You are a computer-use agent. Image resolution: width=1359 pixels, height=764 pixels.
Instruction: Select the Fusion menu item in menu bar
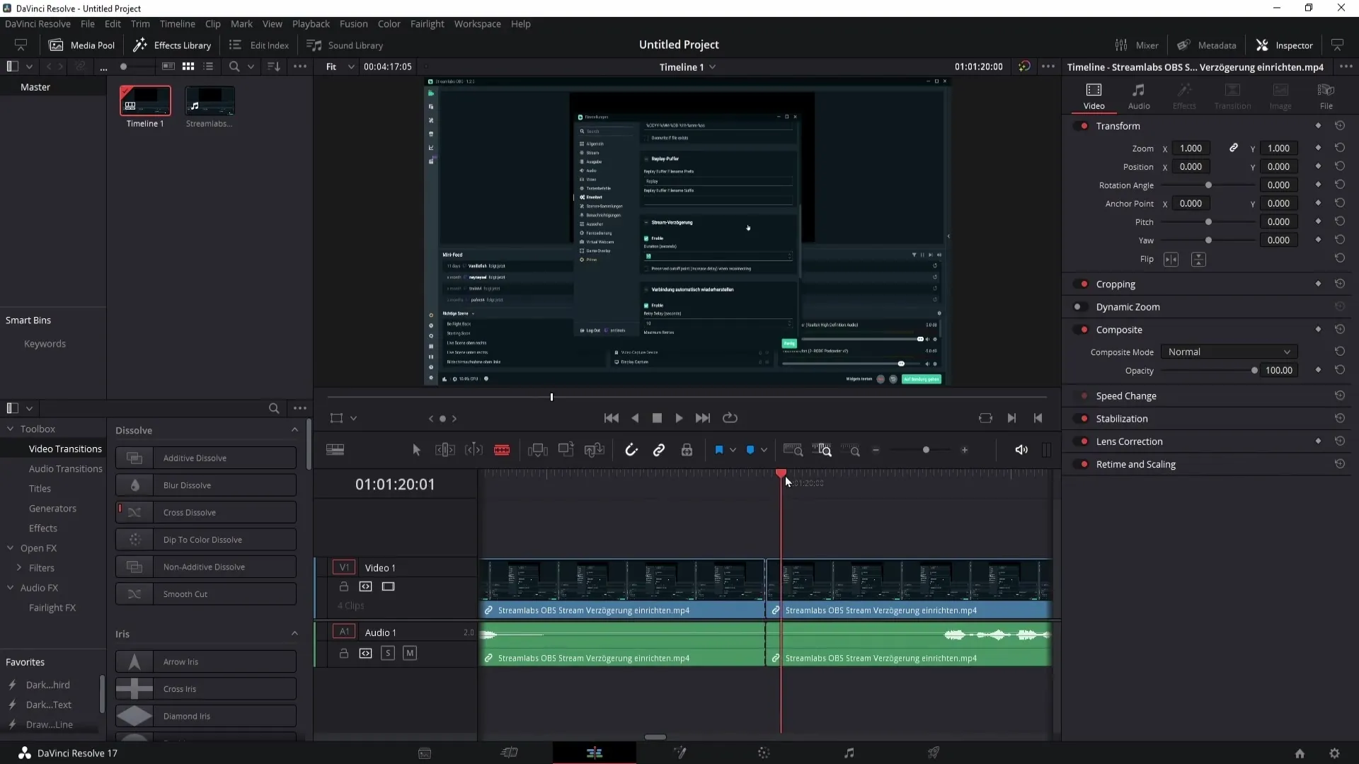[x=354, y=23]
